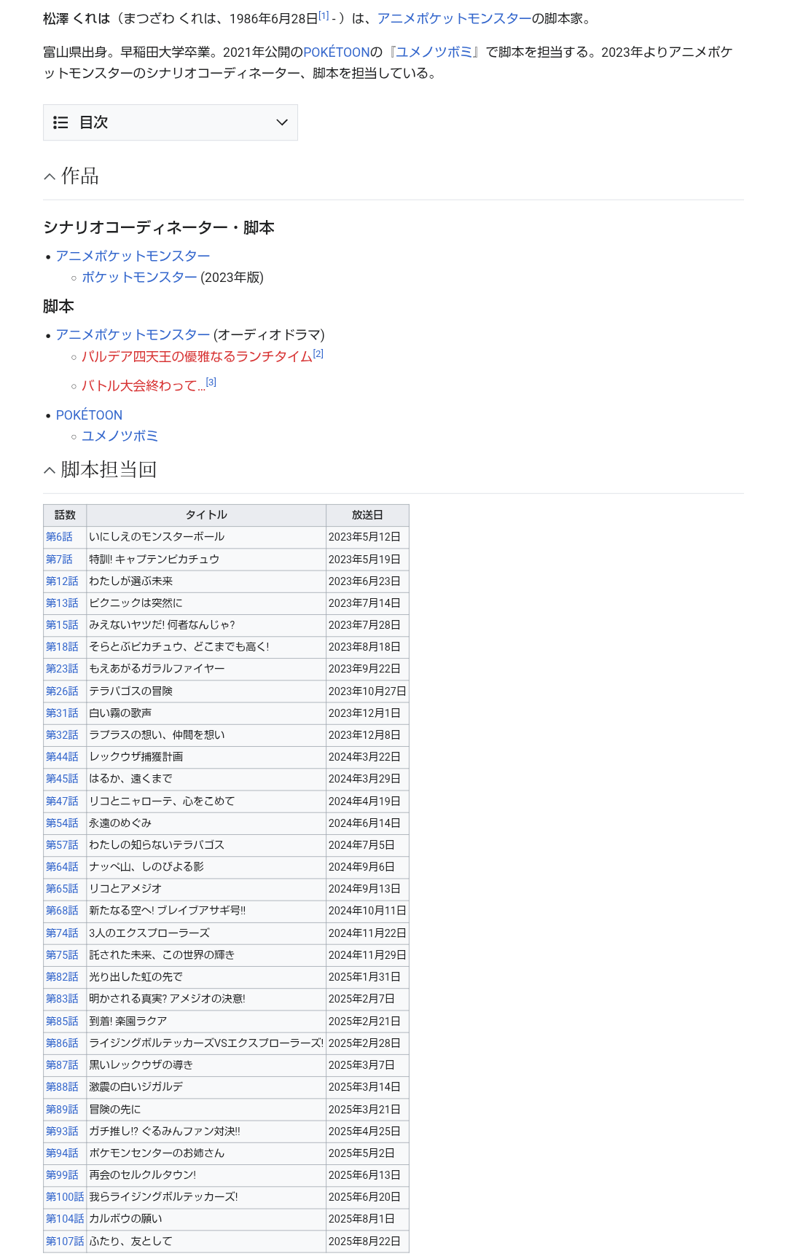Open 第65話 episode link
Image resolution: width=787 pixels, height=1259 pixels.
coord(62,889)
